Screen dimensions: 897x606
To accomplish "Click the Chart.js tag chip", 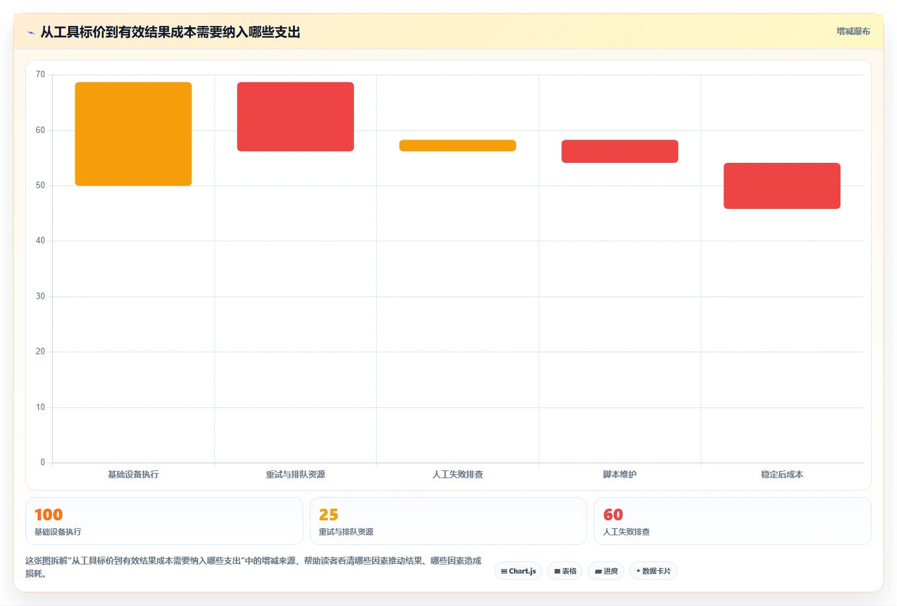I will [518, 571].
